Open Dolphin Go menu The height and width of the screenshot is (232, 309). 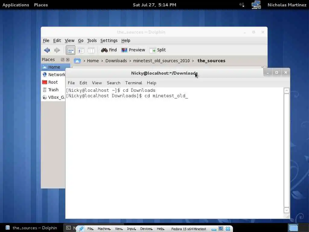[x=81, y=41]
